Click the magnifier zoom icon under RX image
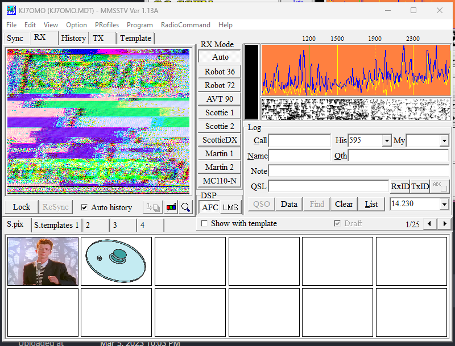 point(186,207)
